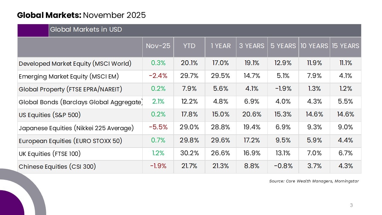Select the UK Equities 30.2% YTD value

pos(189,153)
